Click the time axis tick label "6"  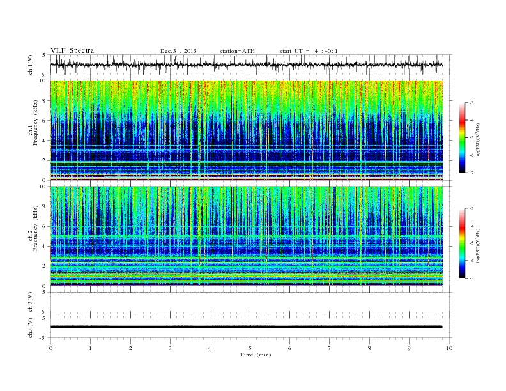289,348
